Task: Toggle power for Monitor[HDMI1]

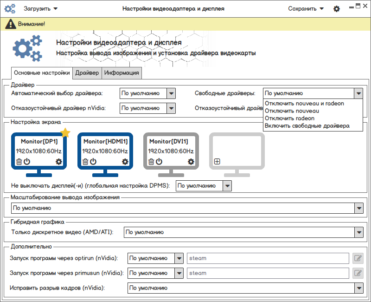Action: click(x=93, y=162)
